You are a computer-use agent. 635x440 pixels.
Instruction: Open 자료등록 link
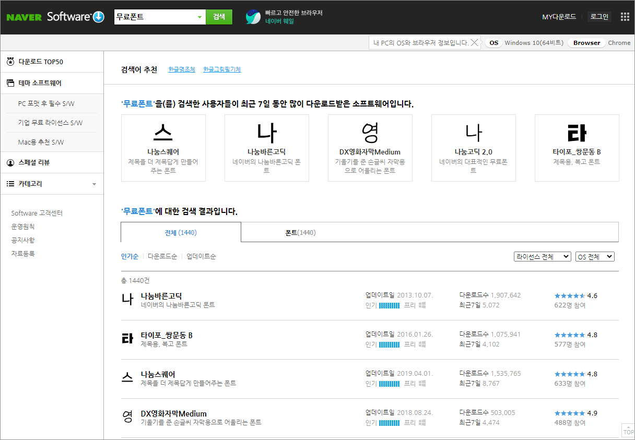[23, 254]
